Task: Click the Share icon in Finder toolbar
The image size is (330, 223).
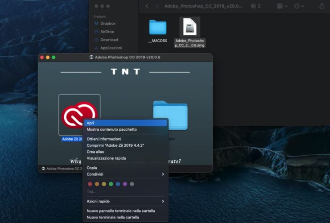Action: coord(322,6)
